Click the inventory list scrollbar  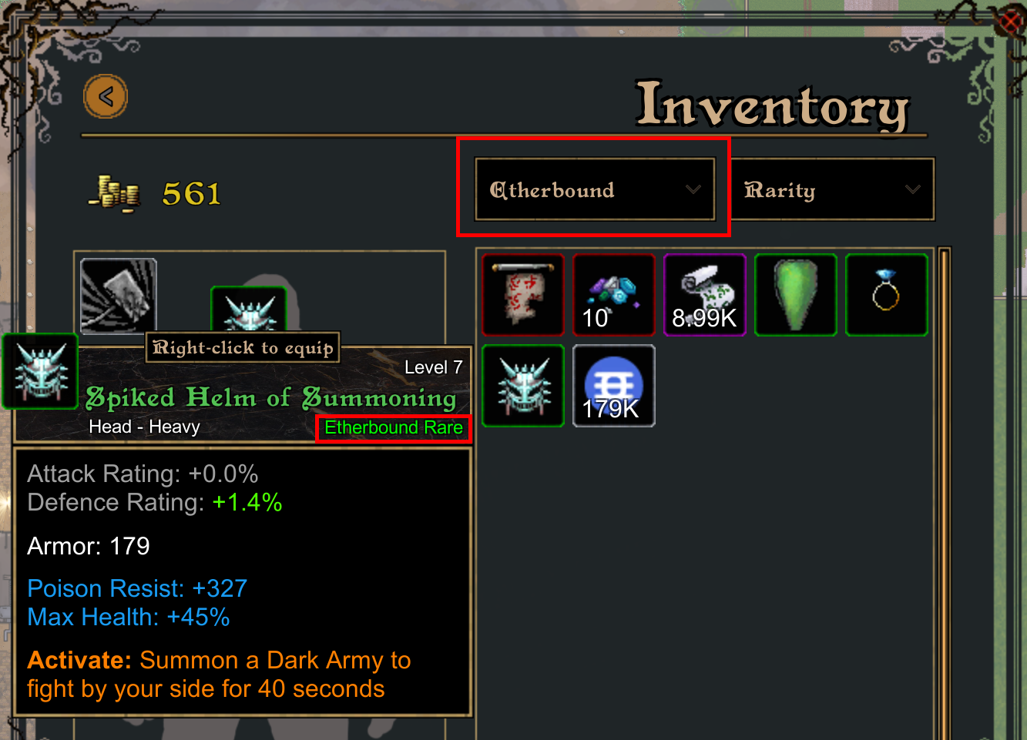(x=944, y=493)
